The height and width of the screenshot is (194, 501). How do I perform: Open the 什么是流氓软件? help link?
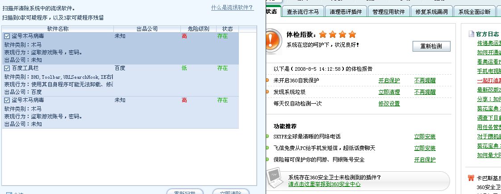coord(232,7)
